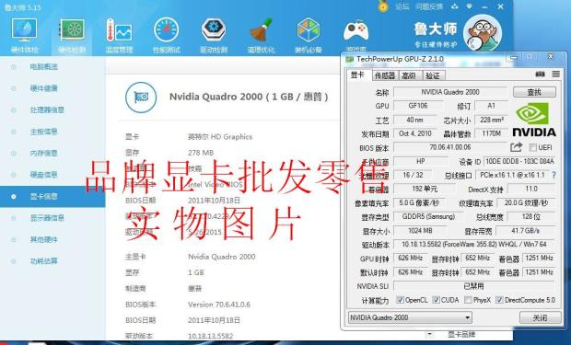Click the GPU-Z title bar app icon
571x345 pixels.
(349, 59)
